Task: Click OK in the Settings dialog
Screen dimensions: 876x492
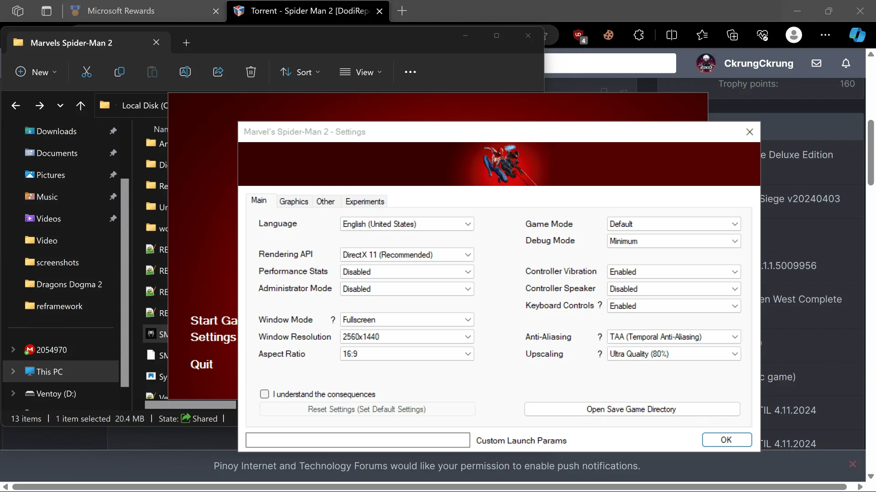Action: pyautogui.click(x=727, y=440)
